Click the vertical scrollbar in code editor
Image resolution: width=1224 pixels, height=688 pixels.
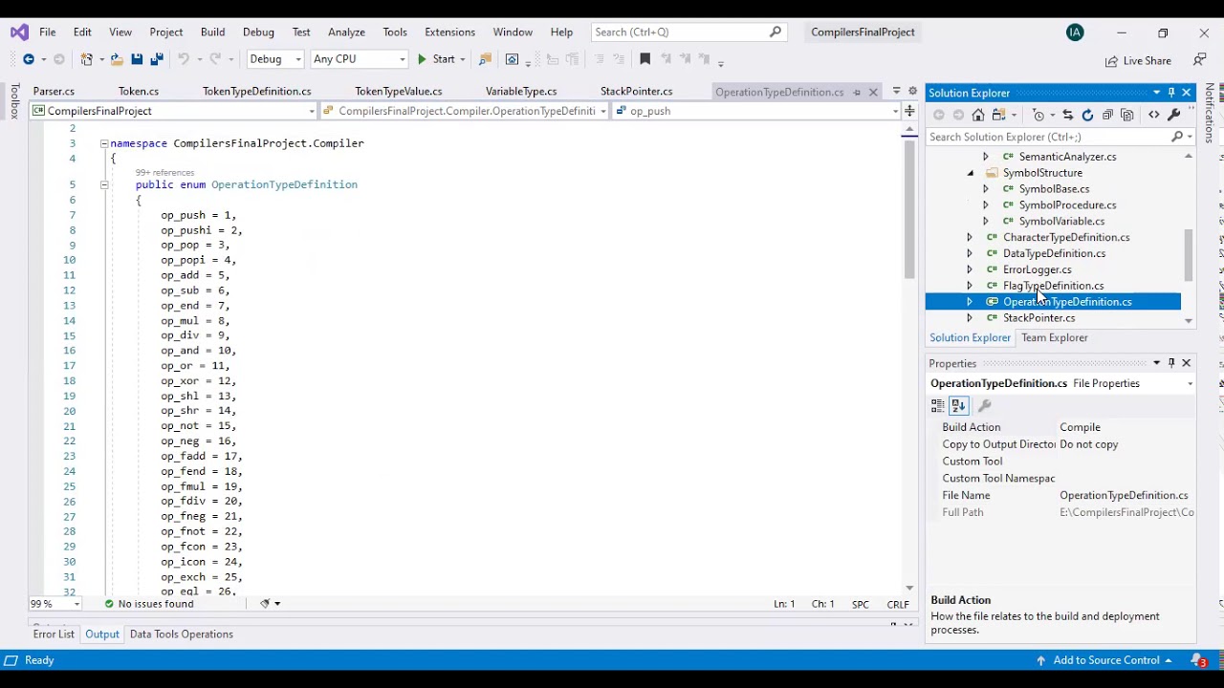909,210
